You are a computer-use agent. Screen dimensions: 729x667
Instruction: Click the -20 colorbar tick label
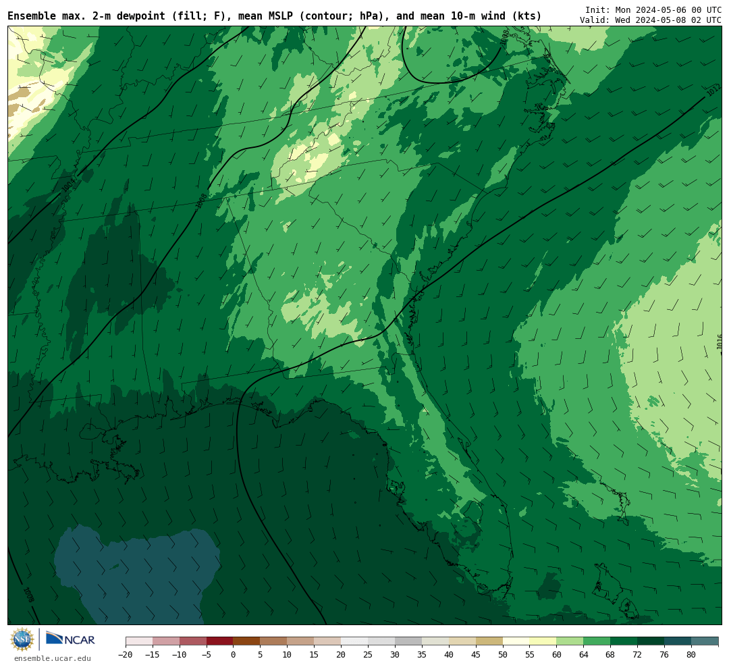pos(126,655)
